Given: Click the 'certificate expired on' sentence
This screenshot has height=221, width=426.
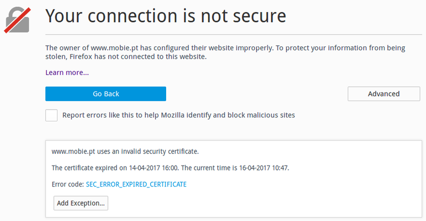Looking at the screenshot, I should point(170,168).
